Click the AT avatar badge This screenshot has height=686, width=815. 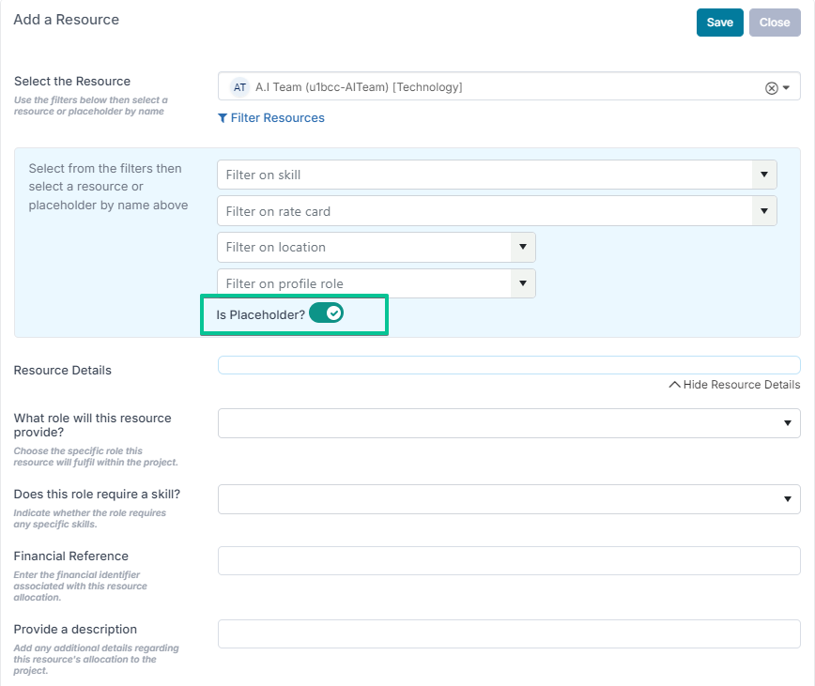239,87
